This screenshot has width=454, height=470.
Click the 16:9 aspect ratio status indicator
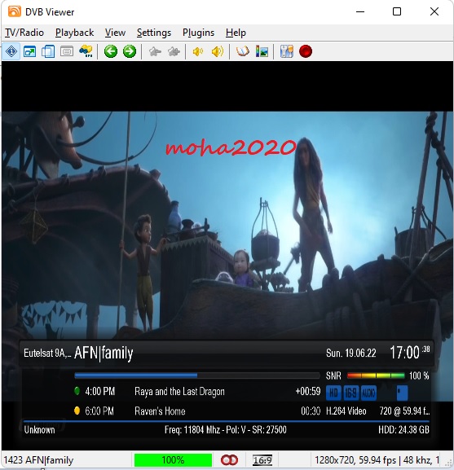click(262, 460)
